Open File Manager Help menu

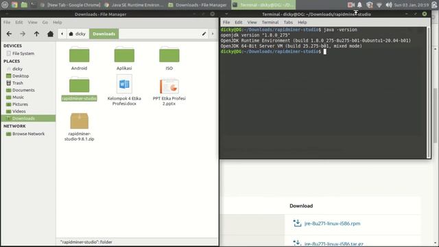pyautogui.click(x=58, y=22)
